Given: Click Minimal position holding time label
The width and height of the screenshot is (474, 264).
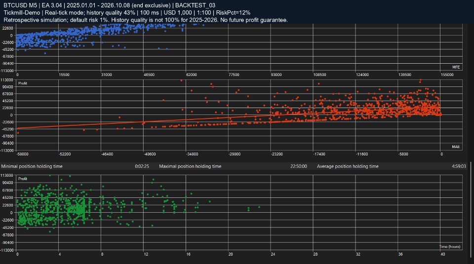Looking at the screenshot, I should [x=32, y=166].
